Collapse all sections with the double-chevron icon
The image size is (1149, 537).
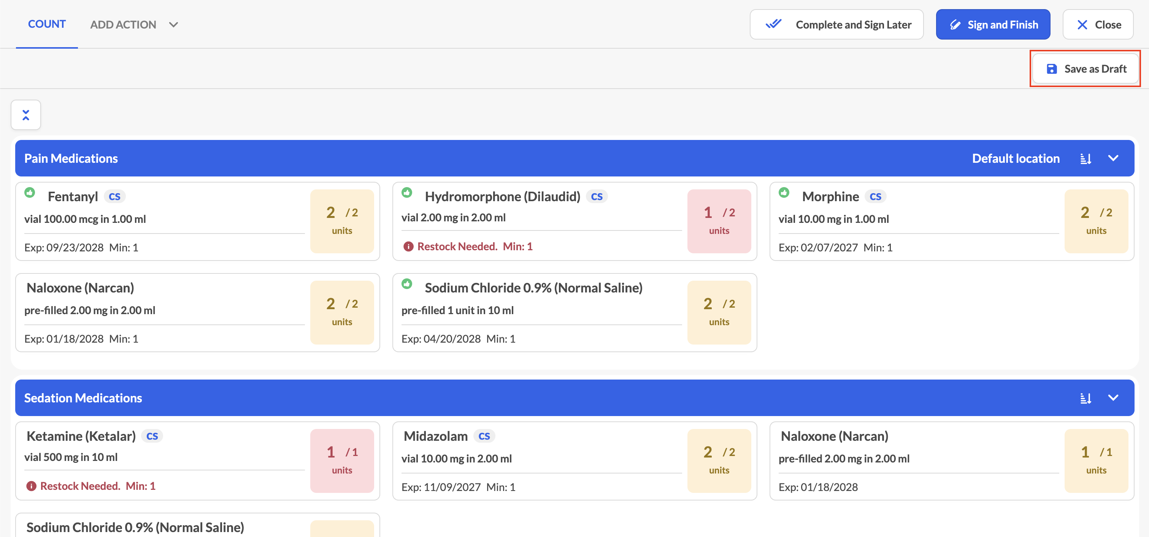[x=26, y=115]
